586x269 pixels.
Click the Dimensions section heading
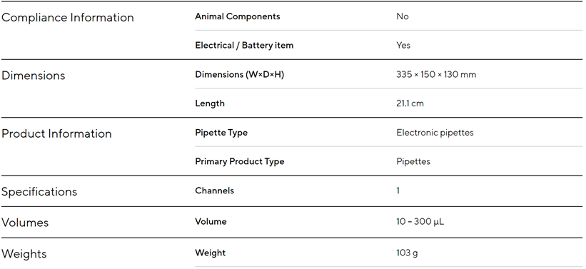[34, 76]
